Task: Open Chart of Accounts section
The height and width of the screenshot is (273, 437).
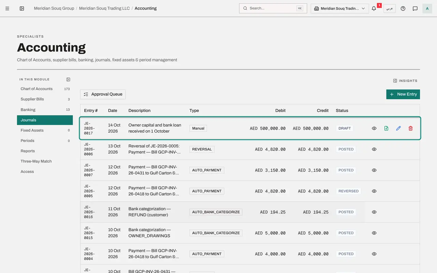Action: 45,89
